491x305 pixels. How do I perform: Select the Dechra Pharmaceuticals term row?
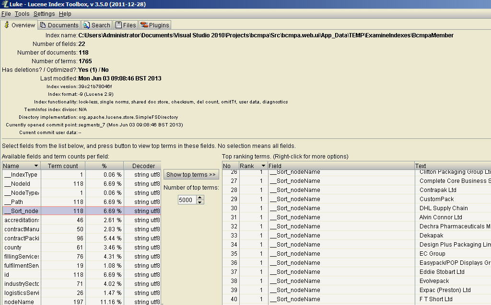point(357,226)
